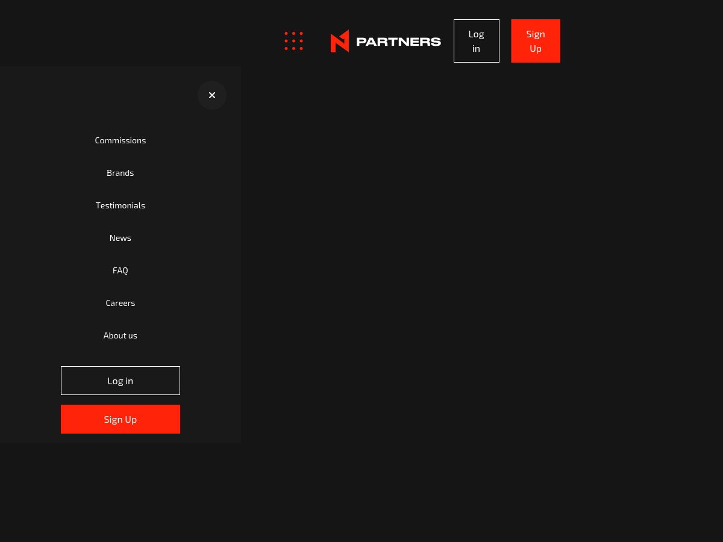Open the grid menu icon near the logo
This screenshot has height=542, width=723.
tap(293, 41)
